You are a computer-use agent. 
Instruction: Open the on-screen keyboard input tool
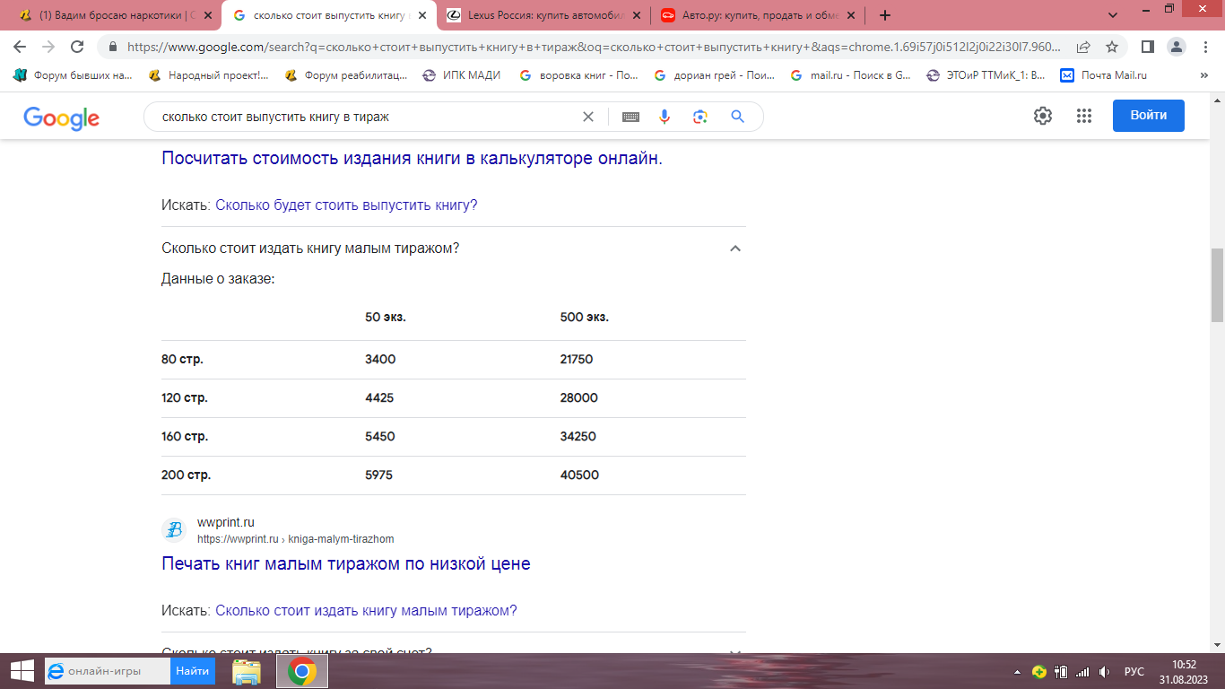coord(630,117)
